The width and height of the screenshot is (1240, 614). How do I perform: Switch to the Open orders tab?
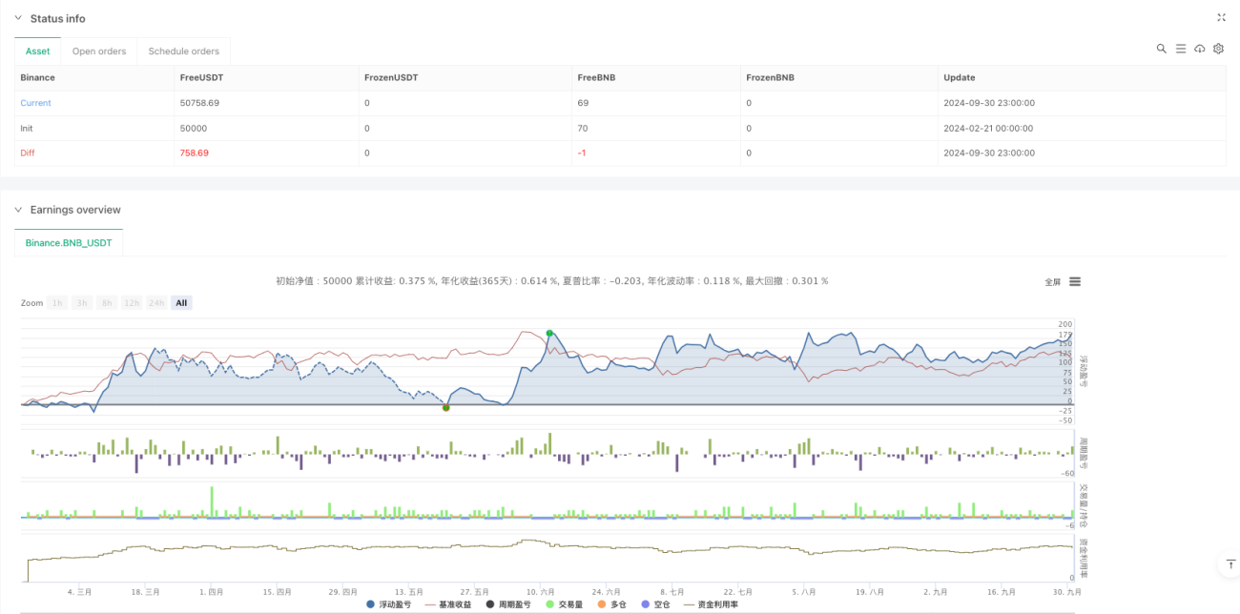[99, 51]
